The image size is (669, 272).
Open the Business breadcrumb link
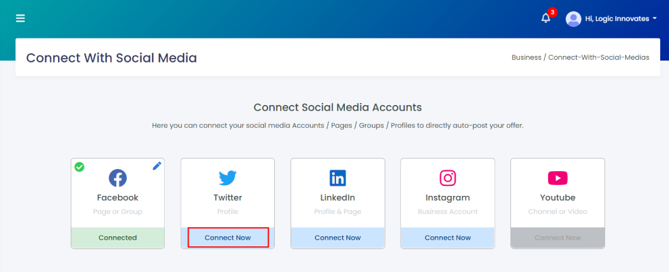point(527,57)
